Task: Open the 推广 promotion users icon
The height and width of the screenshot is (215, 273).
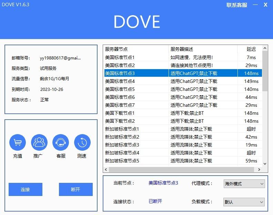Action: point(39,142)
